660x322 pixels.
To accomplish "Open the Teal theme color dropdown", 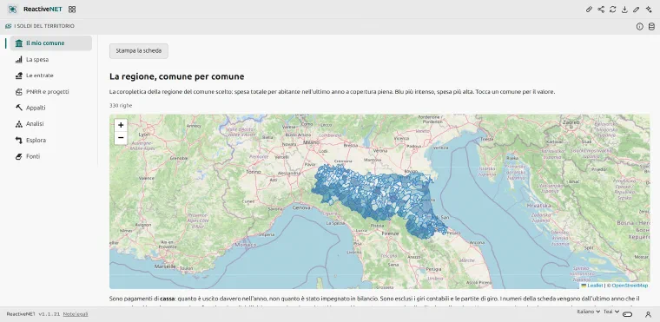I will (x=611, y=312).
